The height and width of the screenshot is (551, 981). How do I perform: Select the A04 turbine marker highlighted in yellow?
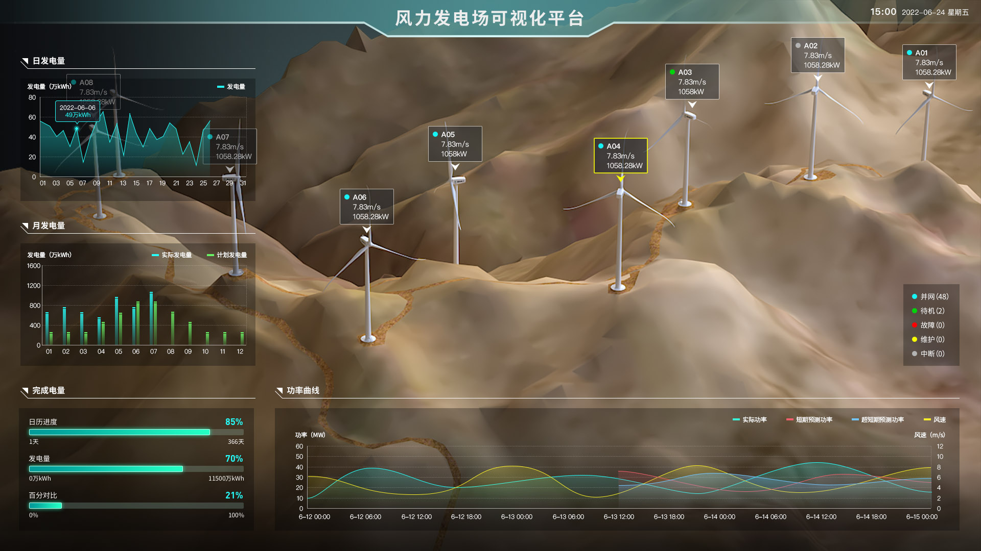pyautogui.click(x=620, y=156)
